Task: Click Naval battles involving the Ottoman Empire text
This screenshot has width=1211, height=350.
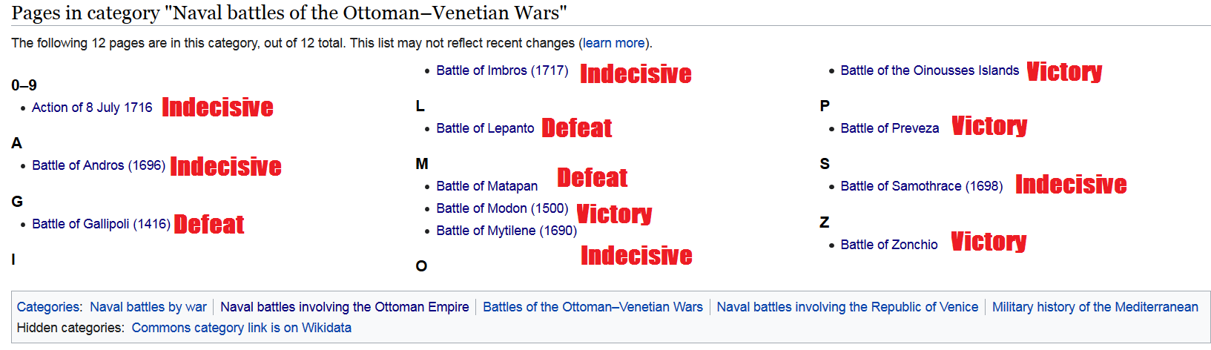Action: coord(345,307)
